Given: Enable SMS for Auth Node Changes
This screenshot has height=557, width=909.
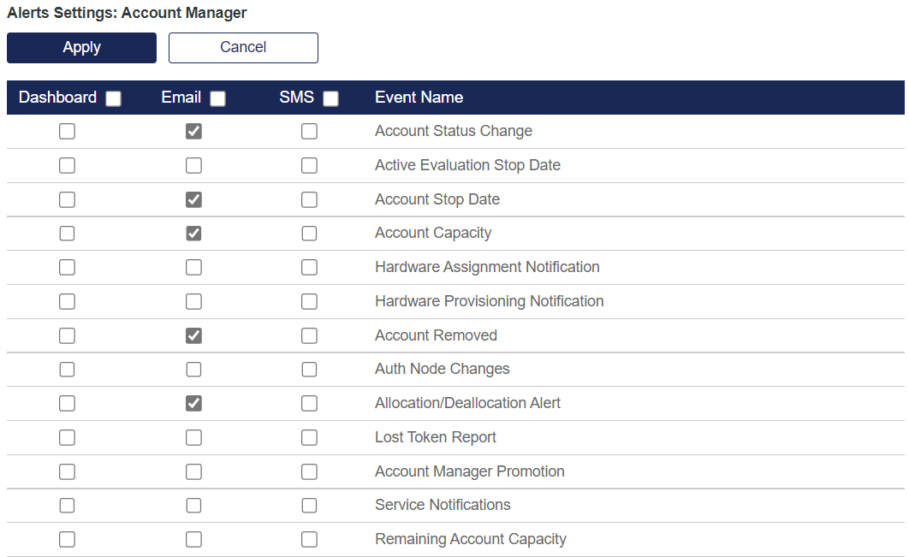Looking at the screenshot, I should (x=309, y=369).
